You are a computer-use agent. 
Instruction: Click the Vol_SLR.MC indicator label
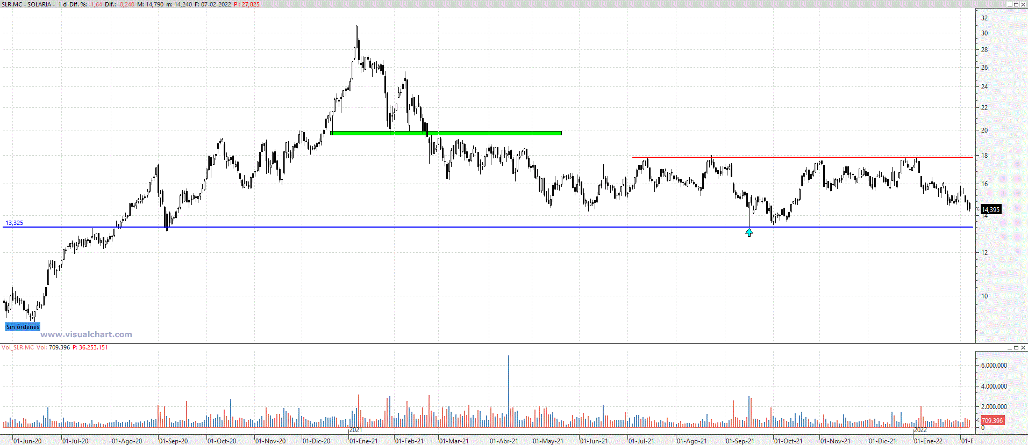(18, 347)
